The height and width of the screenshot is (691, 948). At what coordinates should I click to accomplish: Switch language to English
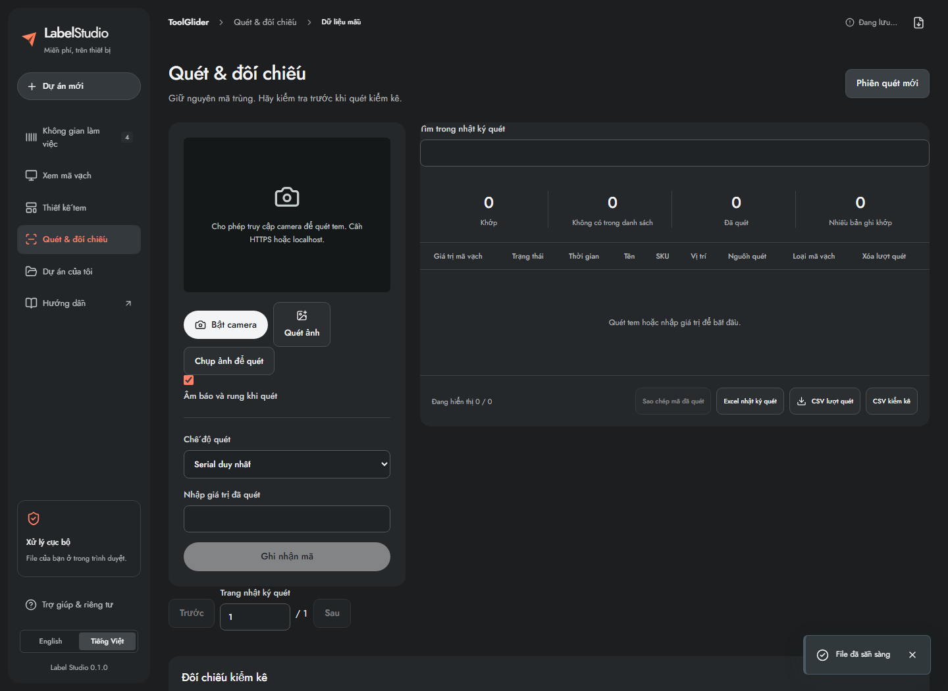pyautogui.click(x=51, y=642)
